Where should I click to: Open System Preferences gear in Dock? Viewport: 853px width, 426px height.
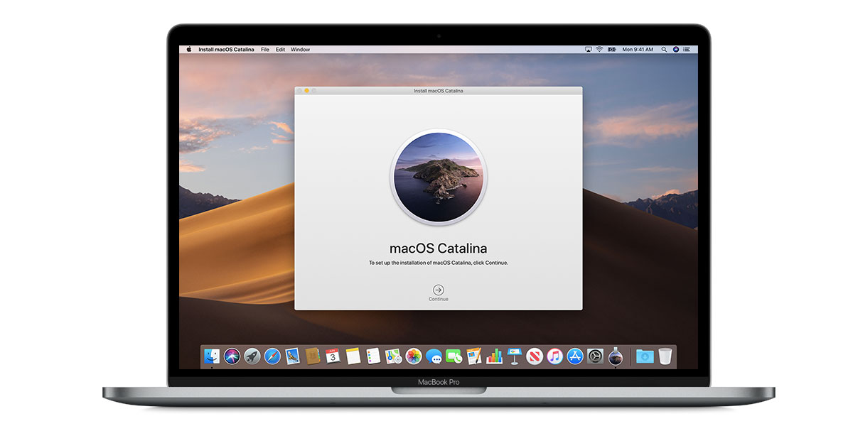(596, 356)
